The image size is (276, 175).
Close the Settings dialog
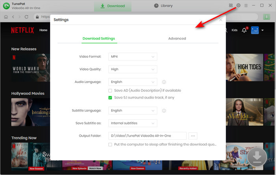(220, 20)
